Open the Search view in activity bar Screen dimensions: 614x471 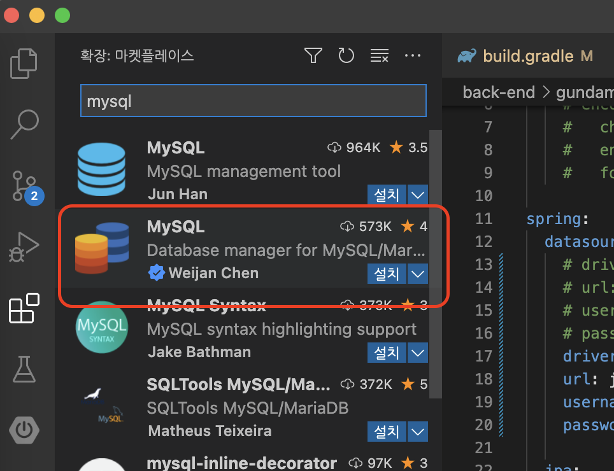24,124
